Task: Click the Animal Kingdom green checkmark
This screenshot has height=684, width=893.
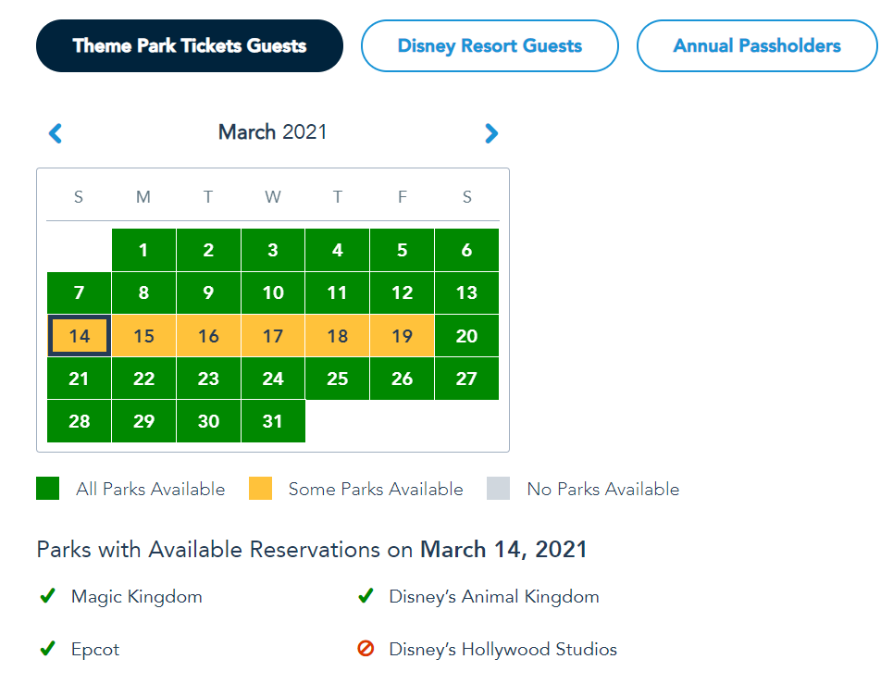Action: pos(366,596)
